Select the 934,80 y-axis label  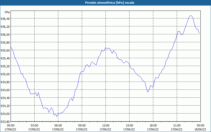click(x=5, y=82)
